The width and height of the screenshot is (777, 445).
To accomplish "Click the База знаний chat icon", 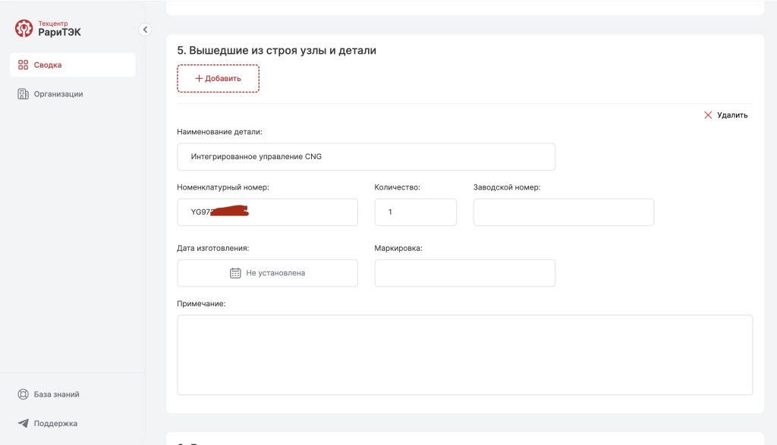I will 21,393.
